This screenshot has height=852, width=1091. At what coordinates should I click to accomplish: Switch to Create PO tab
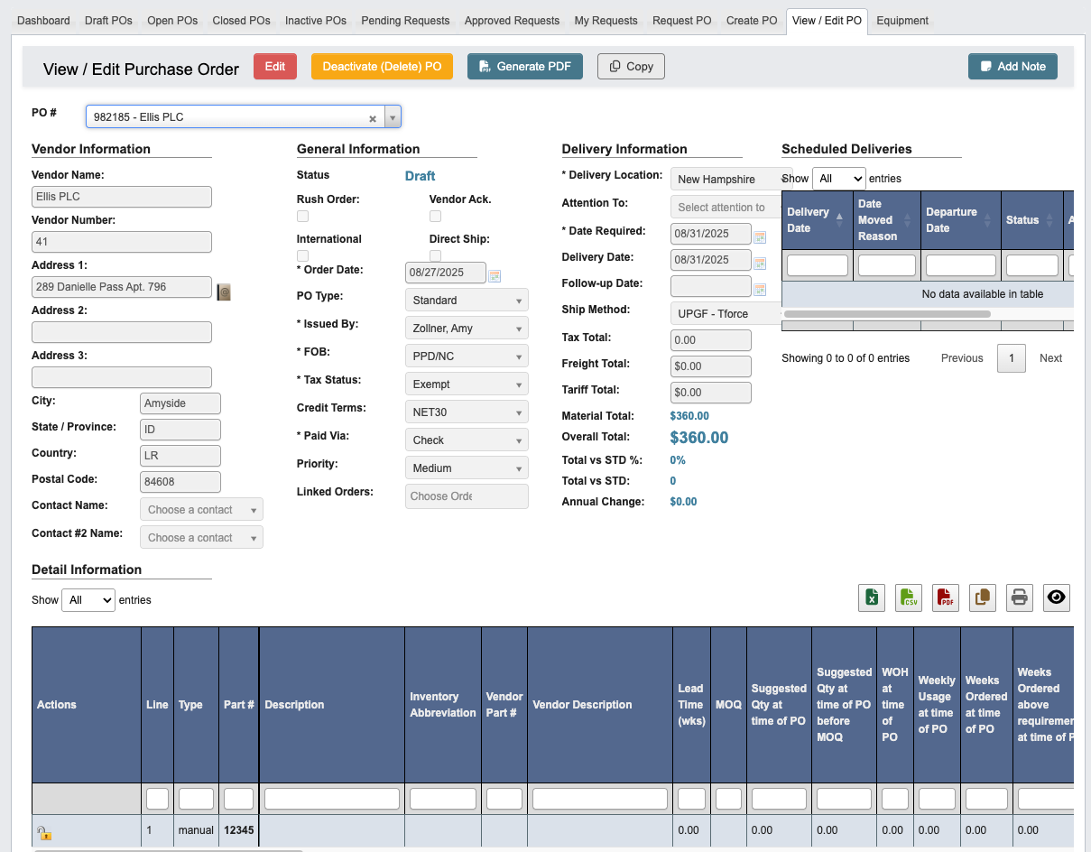click(x=752, y=21)
